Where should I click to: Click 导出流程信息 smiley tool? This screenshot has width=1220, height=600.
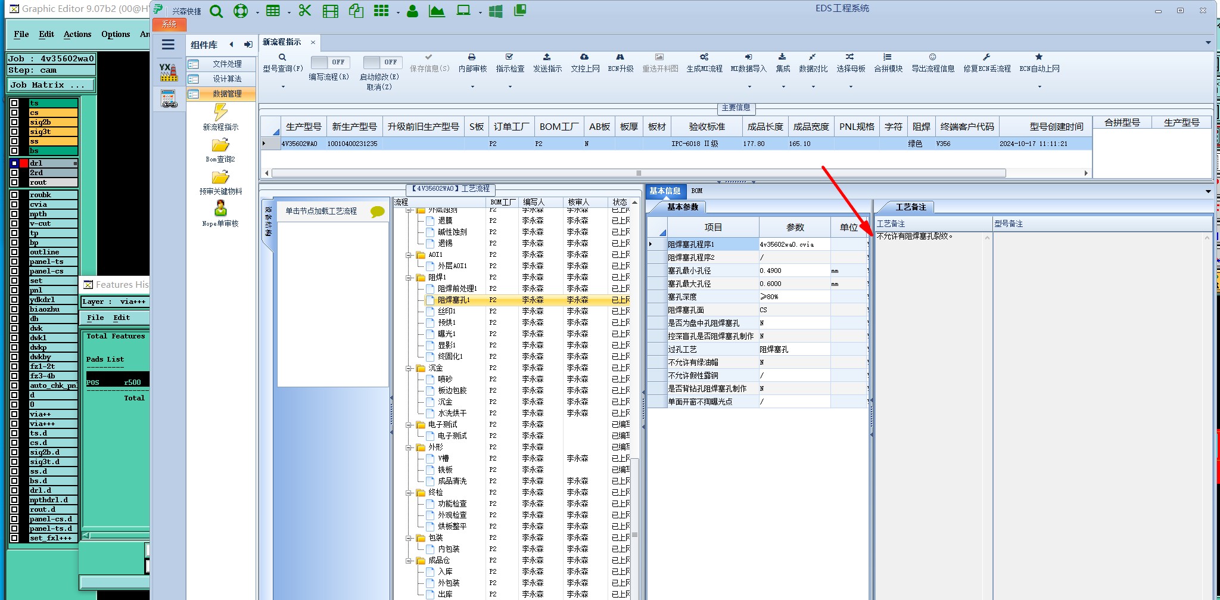click(x=933, y=63)
